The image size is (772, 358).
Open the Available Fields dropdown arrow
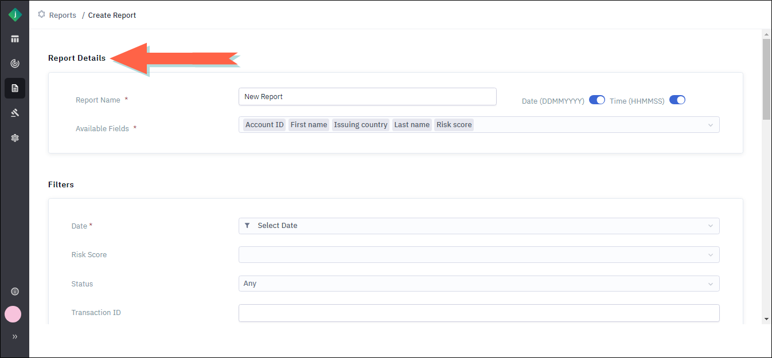coord(711,125)
